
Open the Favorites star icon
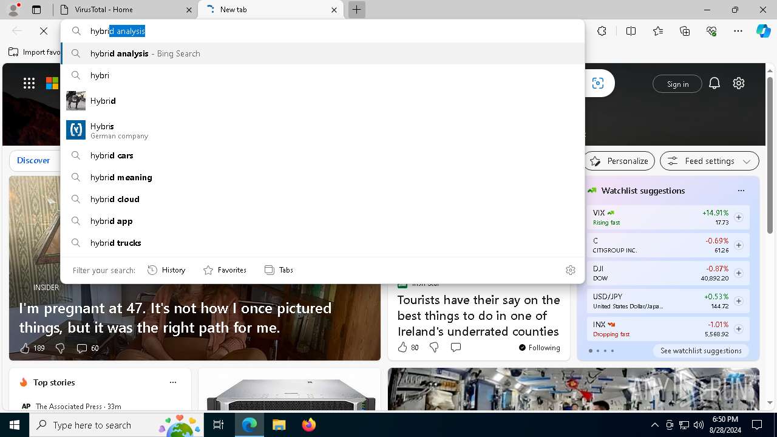pyautogui.click(x=658, y=31)
